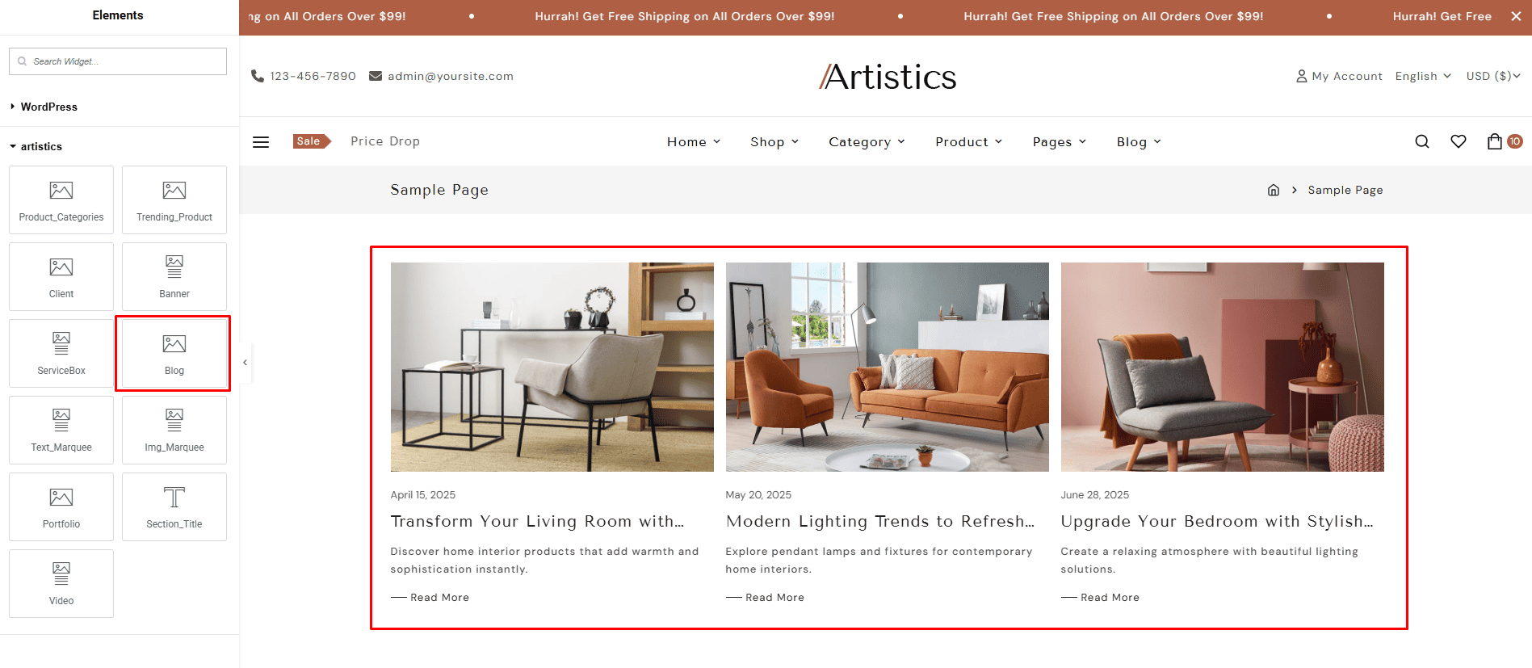Open the shopping bag cart icon
The image size is (1532, 668).
(1495, 141)
